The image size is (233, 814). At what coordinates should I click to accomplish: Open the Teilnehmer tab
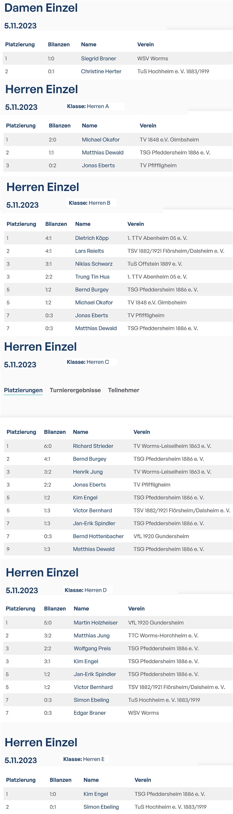(x=124, y=390)
